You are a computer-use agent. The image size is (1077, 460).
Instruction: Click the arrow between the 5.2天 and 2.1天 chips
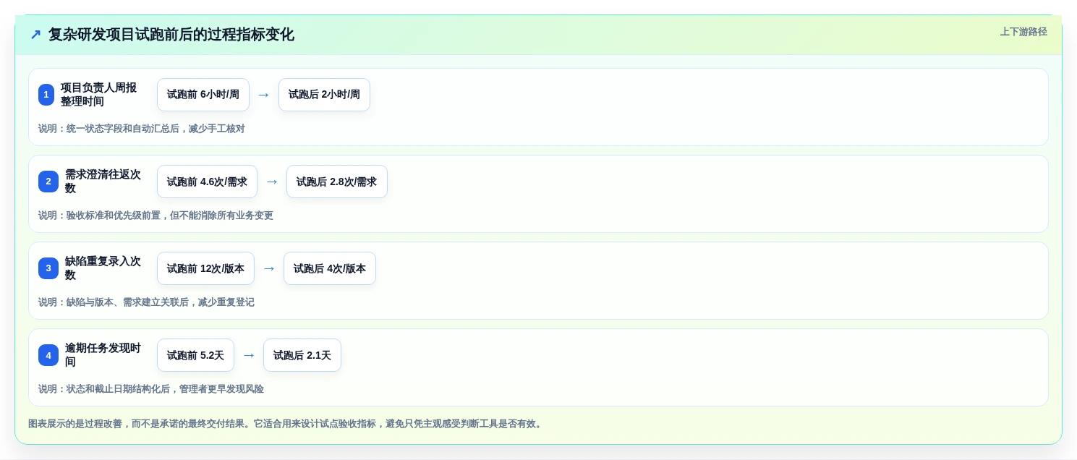[249, 355]
